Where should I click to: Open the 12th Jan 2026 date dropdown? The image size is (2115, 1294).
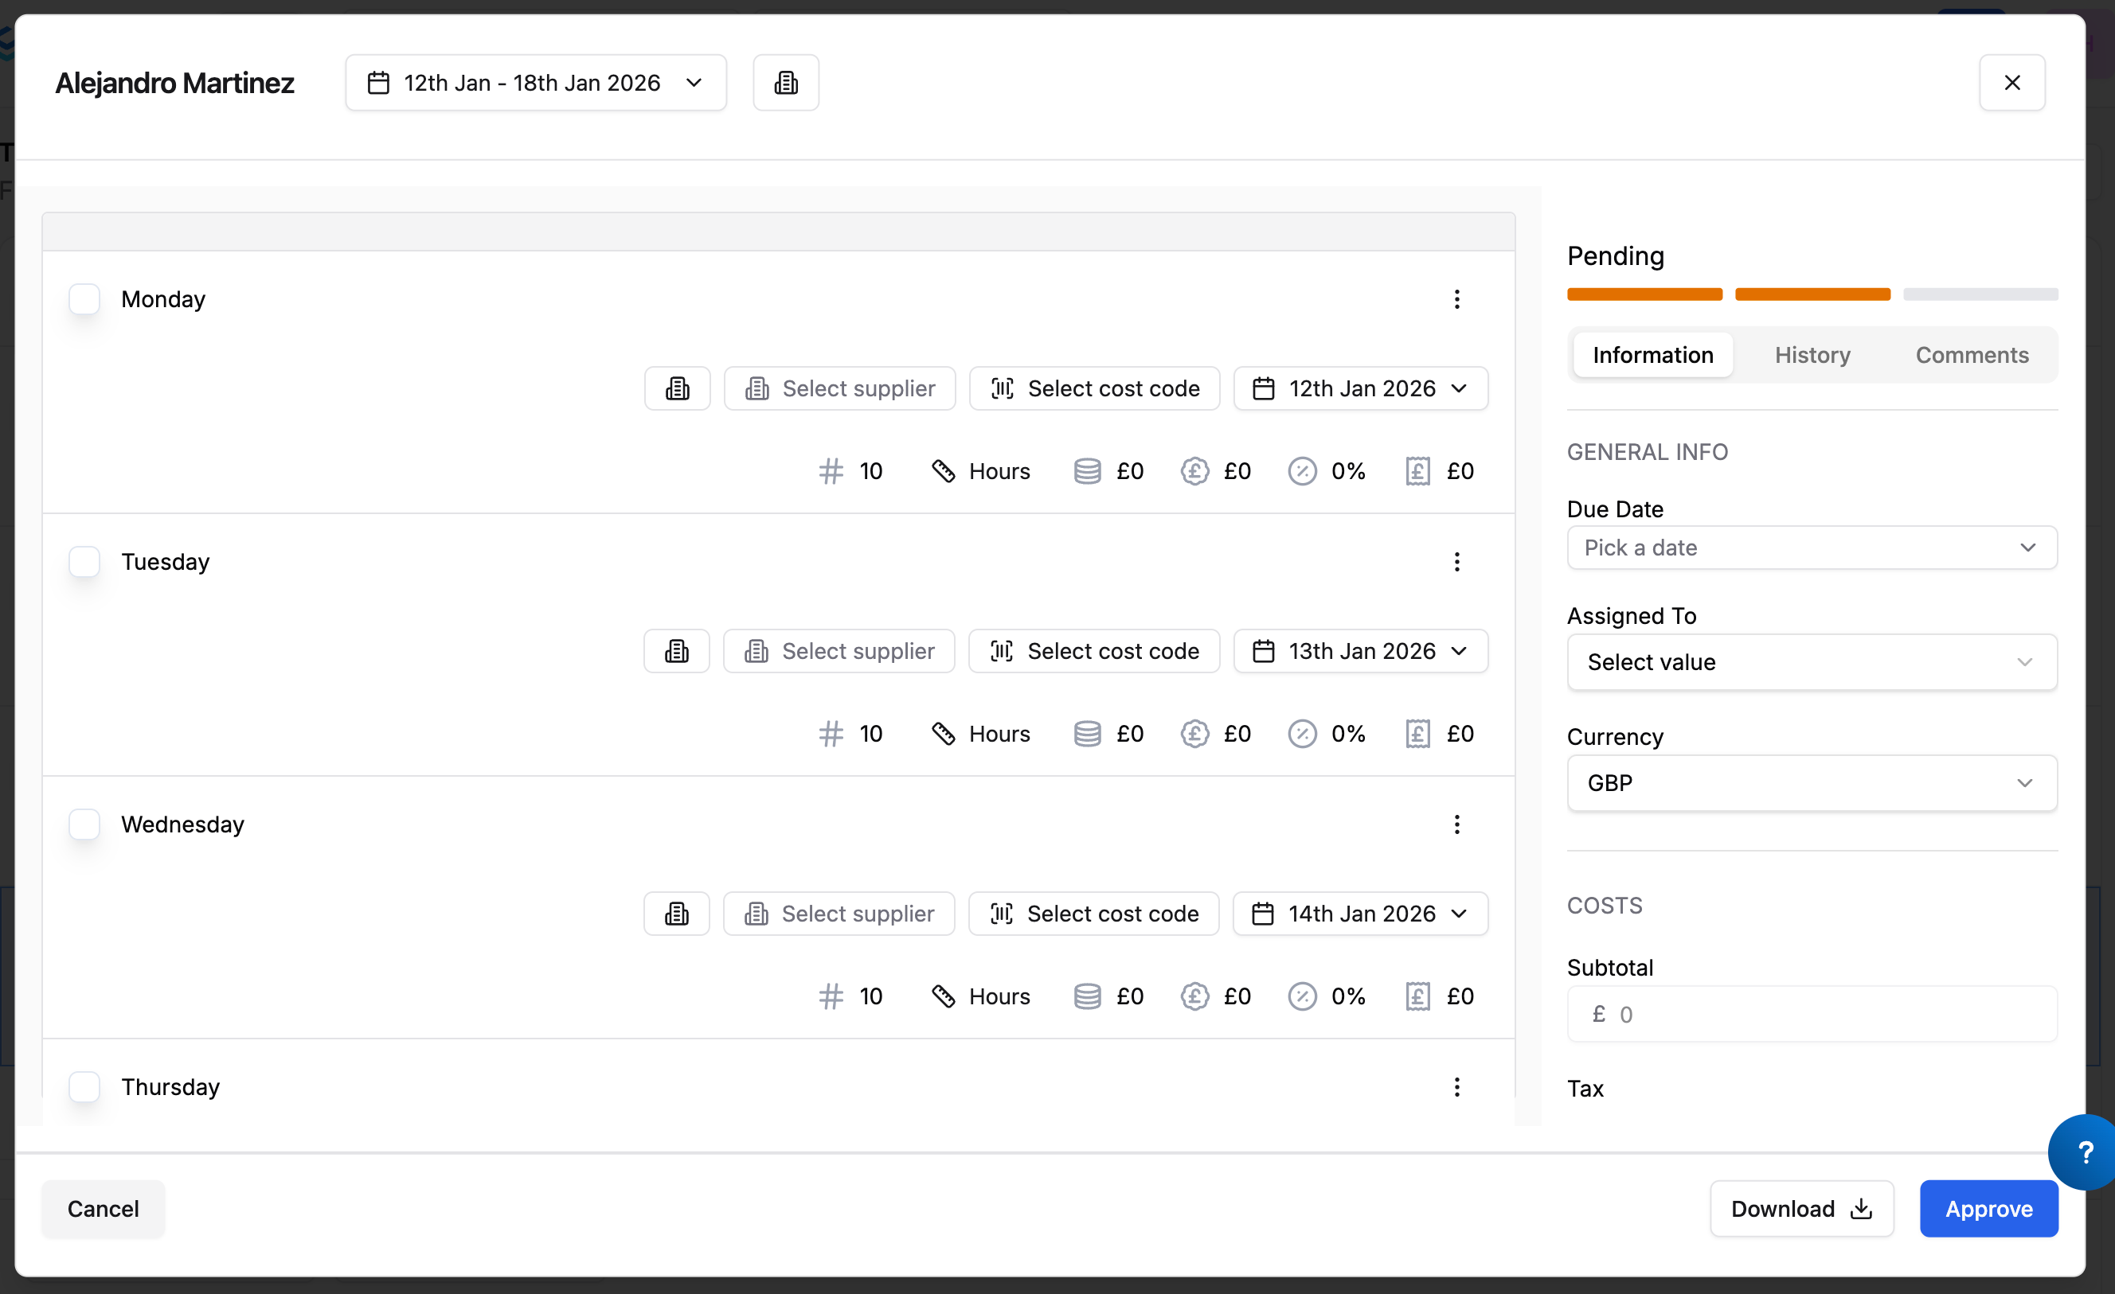pos(1361,388)
